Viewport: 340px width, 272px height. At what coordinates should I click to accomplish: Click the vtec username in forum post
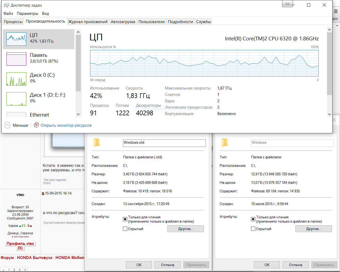coord(20,195)
